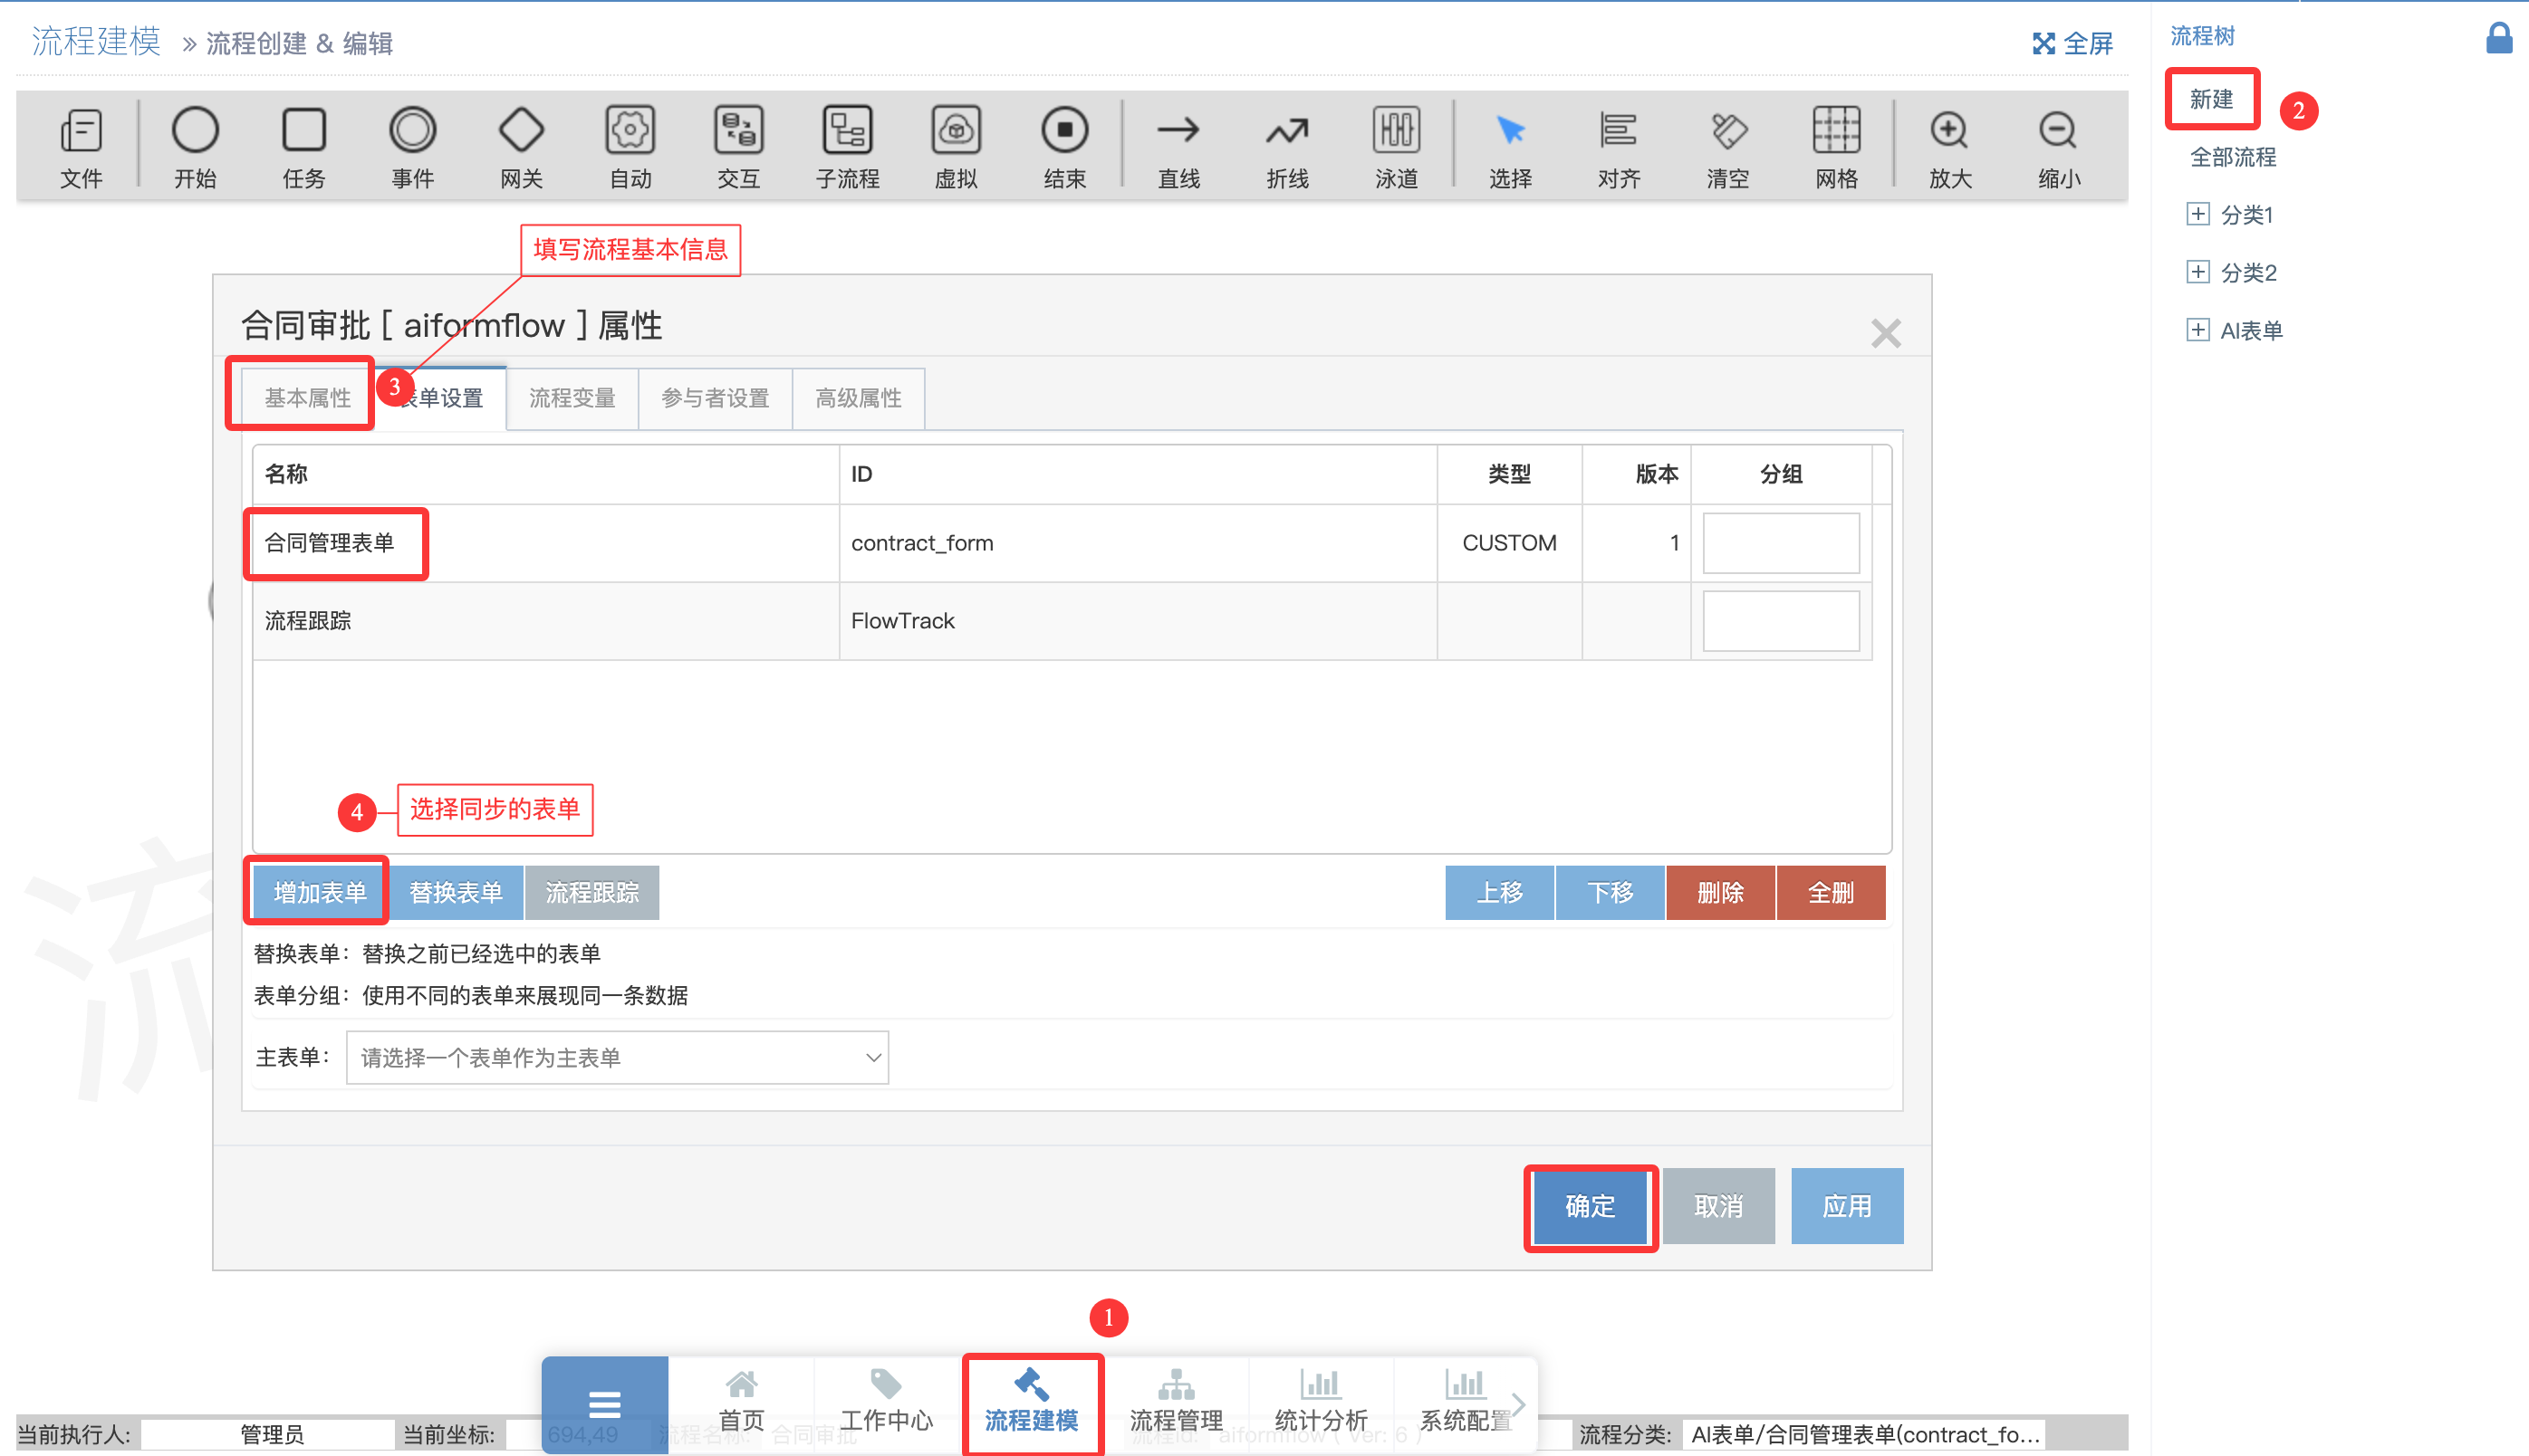Viewport: 2529px width, 1456px height.
Task: Open 系统配置 system configuration
Action: [x=1466, y=1401]
